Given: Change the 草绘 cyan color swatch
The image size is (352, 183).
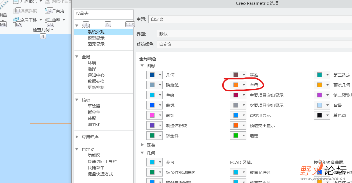Looking at the screenshot, I should 154,95.
